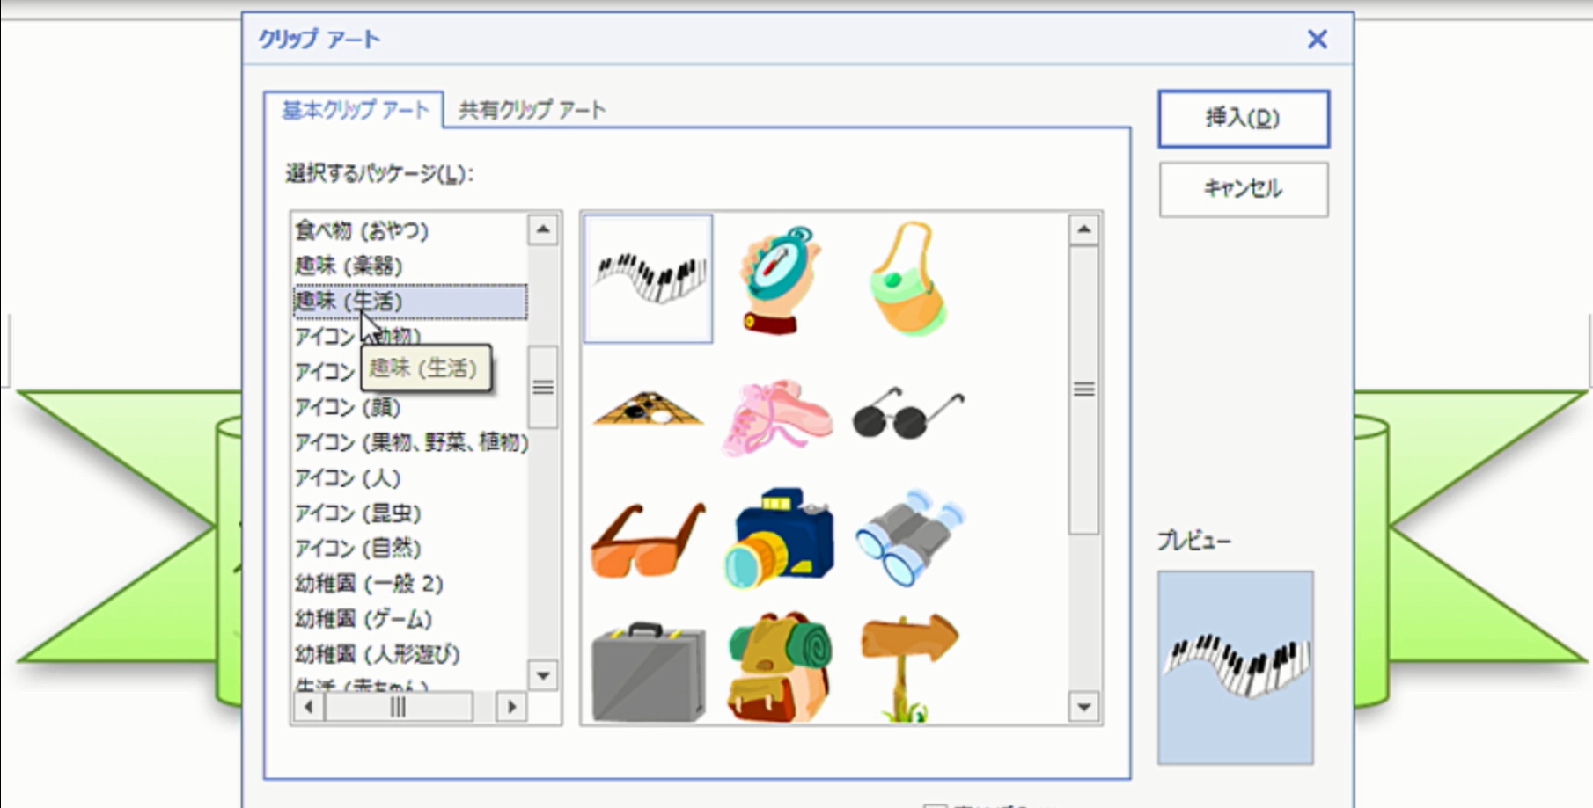Select the binoculars clip art image
1593x808 pixels.
pos(909,538)
